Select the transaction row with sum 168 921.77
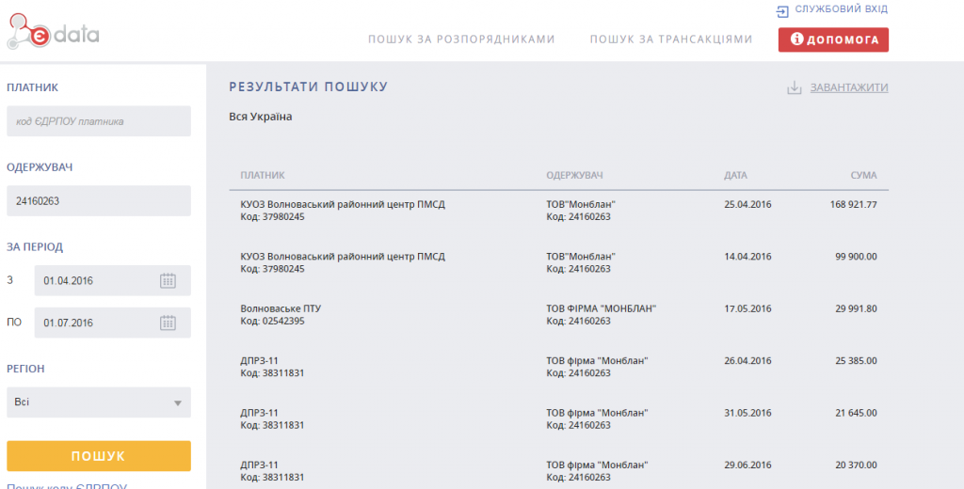964x489 pixels. pyautogui.click(x=558, y=211)
